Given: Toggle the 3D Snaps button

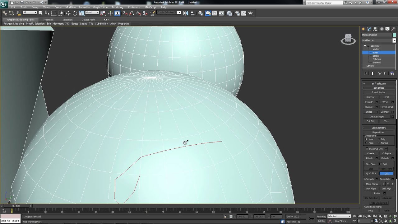Looking at the screenshot, I should point(125,13).
